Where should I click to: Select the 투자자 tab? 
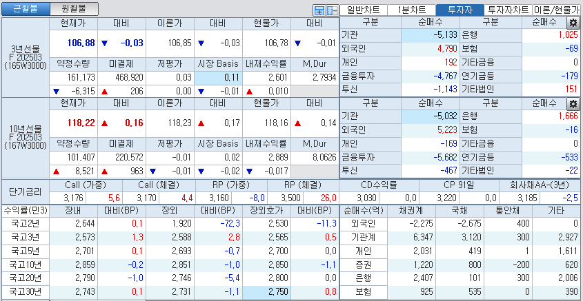tap(460, 10)
